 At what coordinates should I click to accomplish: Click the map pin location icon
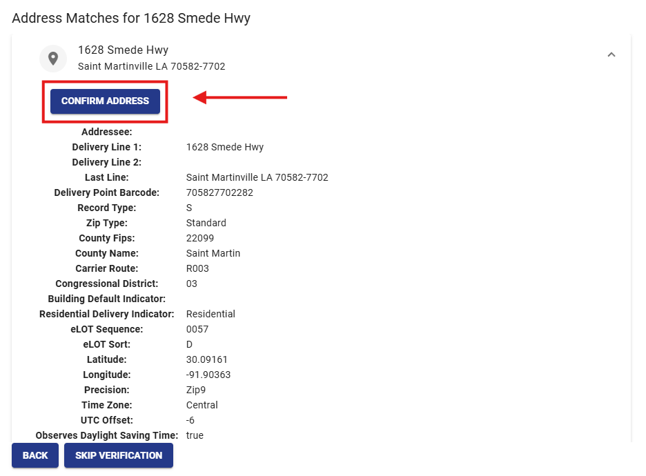tap(53, 59)
